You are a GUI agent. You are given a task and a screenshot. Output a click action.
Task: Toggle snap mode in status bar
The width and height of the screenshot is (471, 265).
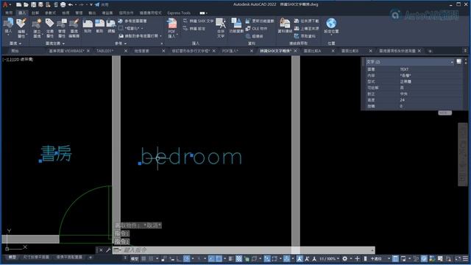coord(152,258)
